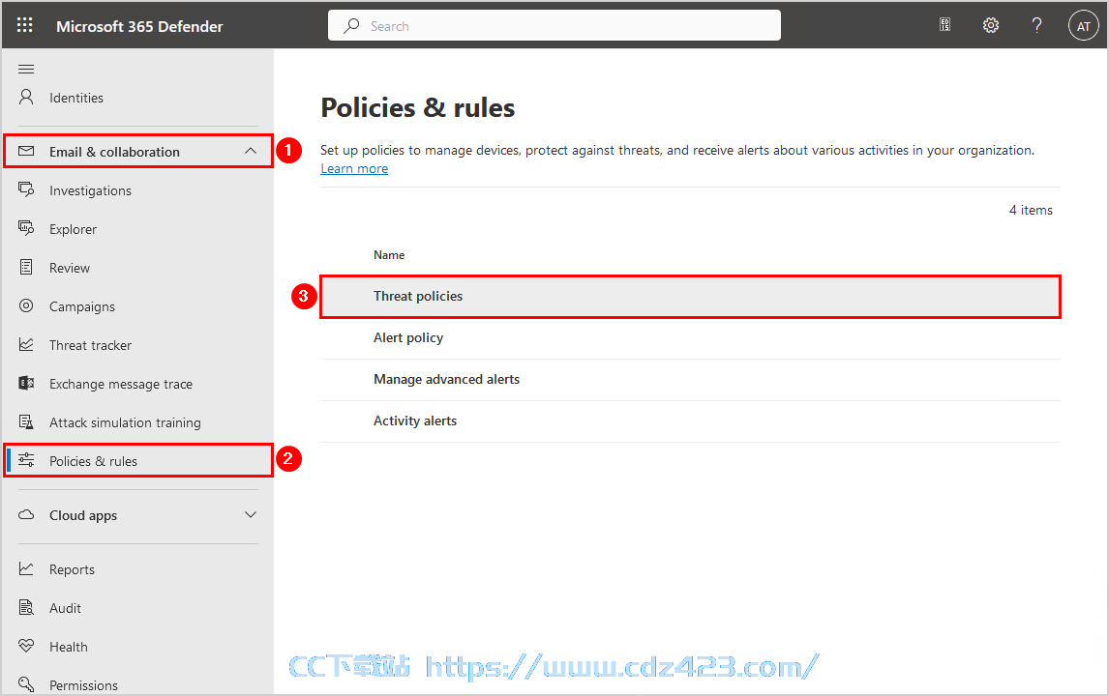Click the Permissions key icon

(26, 684)
